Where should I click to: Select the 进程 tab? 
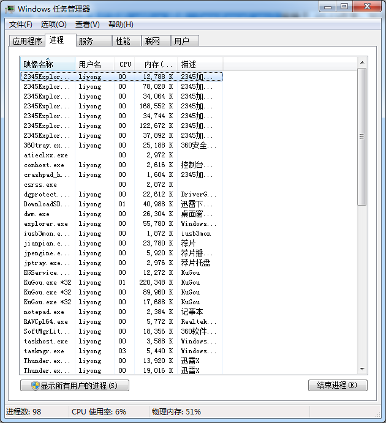point(61,40)
